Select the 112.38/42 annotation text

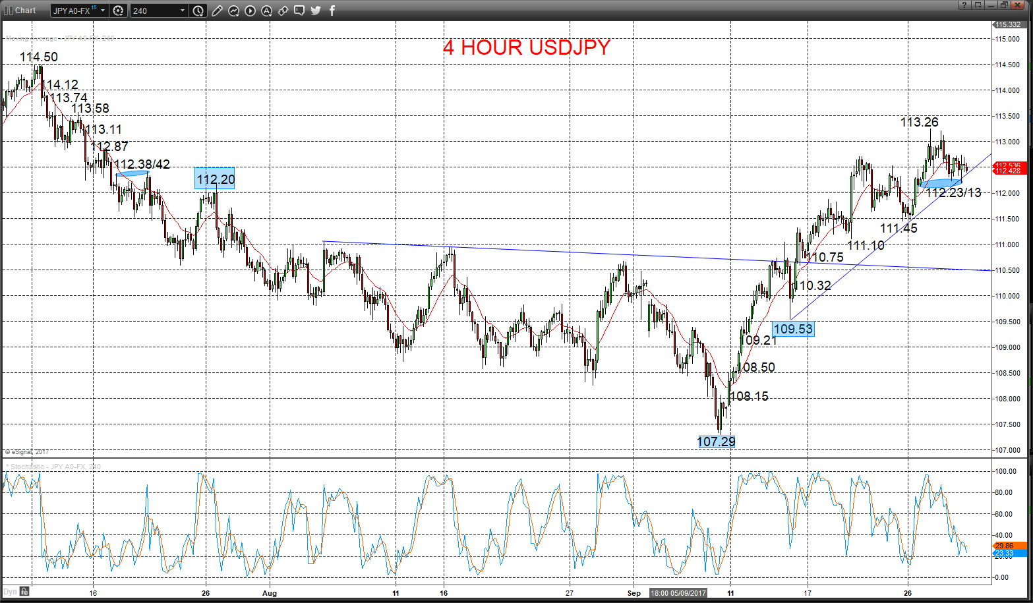142,164
